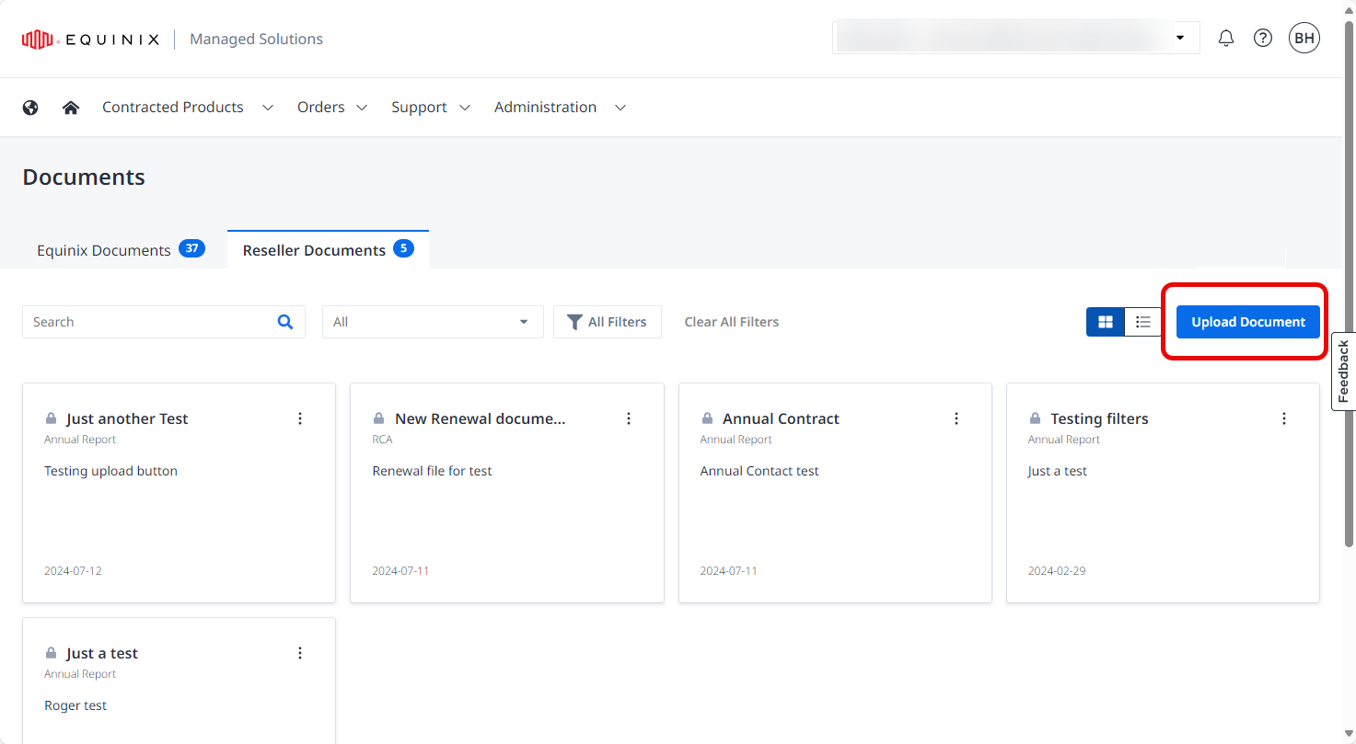This screenshot has height=744, width=1356.
Task: Open the Testing filters document title
Action: (1099, 418)
